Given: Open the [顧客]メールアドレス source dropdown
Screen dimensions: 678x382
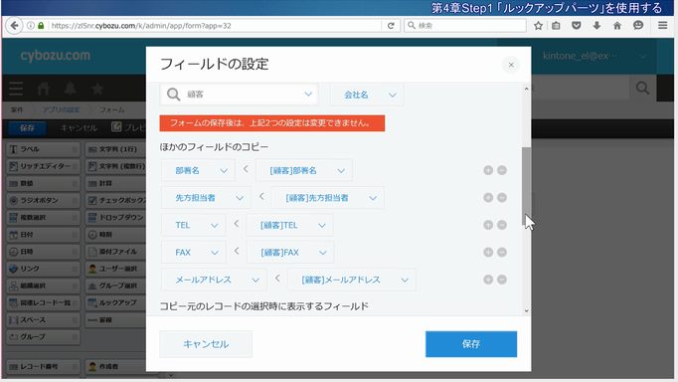Looking at the screenshot, I should pos(352,280).
